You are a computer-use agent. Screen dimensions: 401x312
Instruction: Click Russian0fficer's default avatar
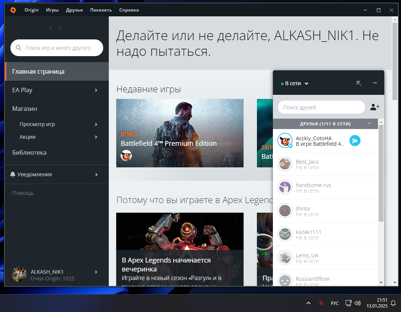point(285,280)
